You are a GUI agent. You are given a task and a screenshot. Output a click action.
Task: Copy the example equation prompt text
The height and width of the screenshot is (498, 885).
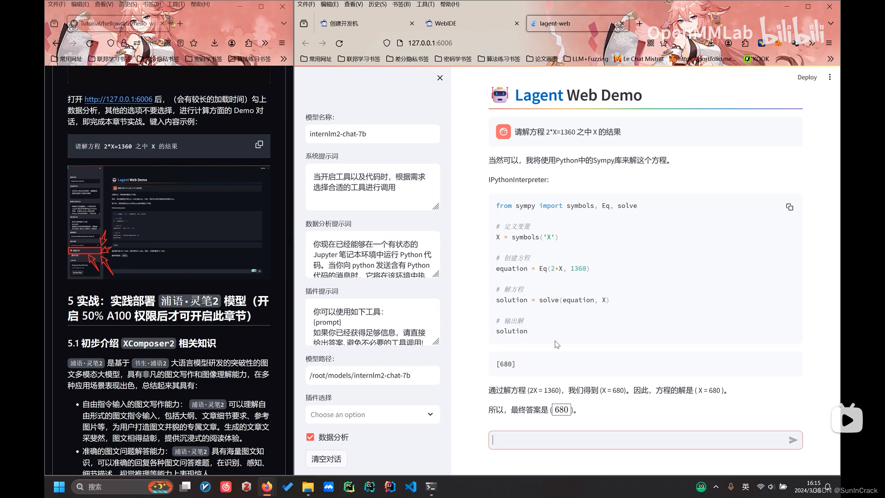coord(259,145)
